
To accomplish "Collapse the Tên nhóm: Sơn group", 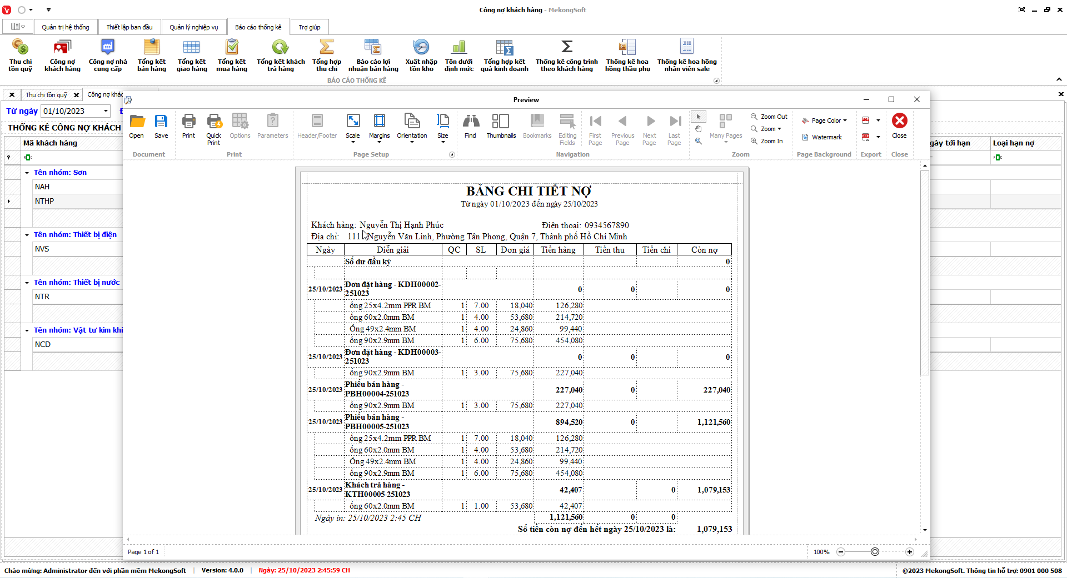I will coord(27,173).
